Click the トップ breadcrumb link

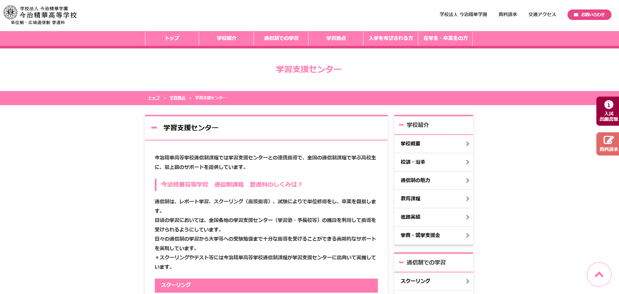click(154, 98)
